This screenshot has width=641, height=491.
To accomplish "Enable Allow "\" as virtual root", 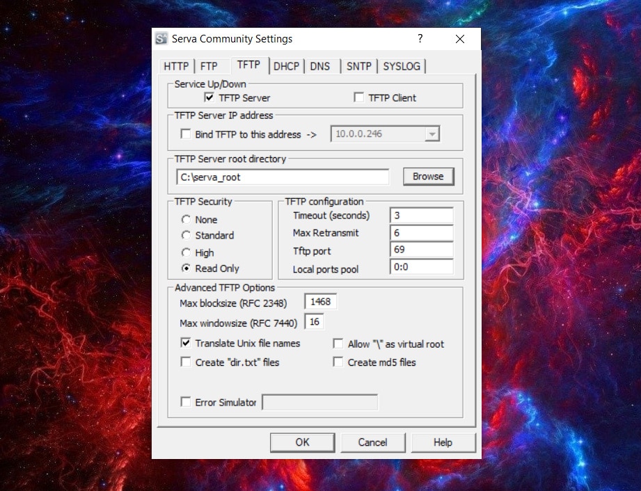I will (x=338, y=344).
